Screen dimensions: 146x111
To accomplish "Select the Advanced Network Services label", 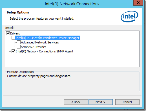I will pyautogui.click(x=40, y=42).
